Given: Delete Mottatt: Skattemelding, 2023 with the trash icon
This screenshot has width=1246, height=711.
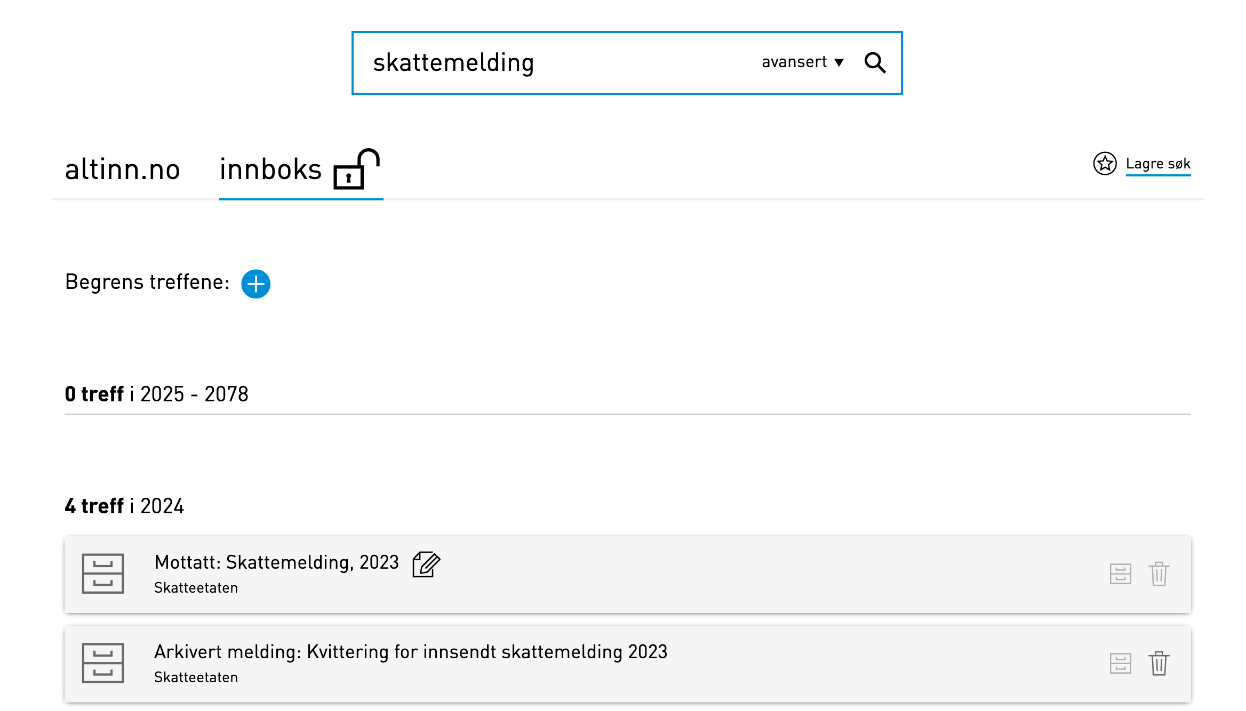Looking at the screenshot, I should coord(1159,574).
